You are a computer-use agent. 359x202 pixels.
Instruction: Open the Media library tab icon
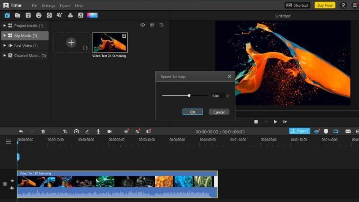click(7, 15)
